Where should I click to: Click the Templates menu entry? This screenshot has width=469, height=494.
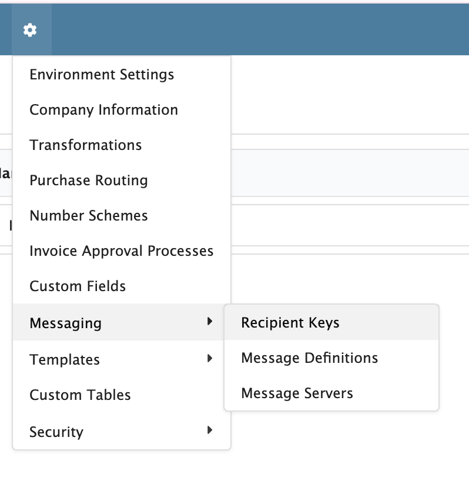(65, 359)
